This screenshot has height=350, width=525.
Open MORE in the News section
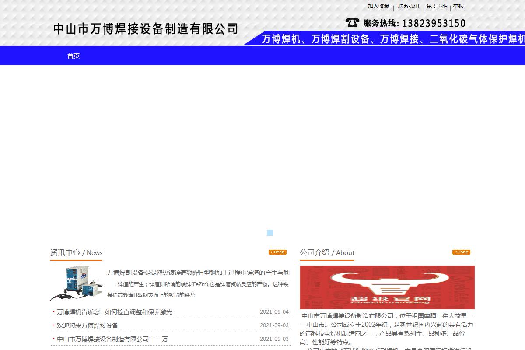pyautogui.click(x=277, y=252)
